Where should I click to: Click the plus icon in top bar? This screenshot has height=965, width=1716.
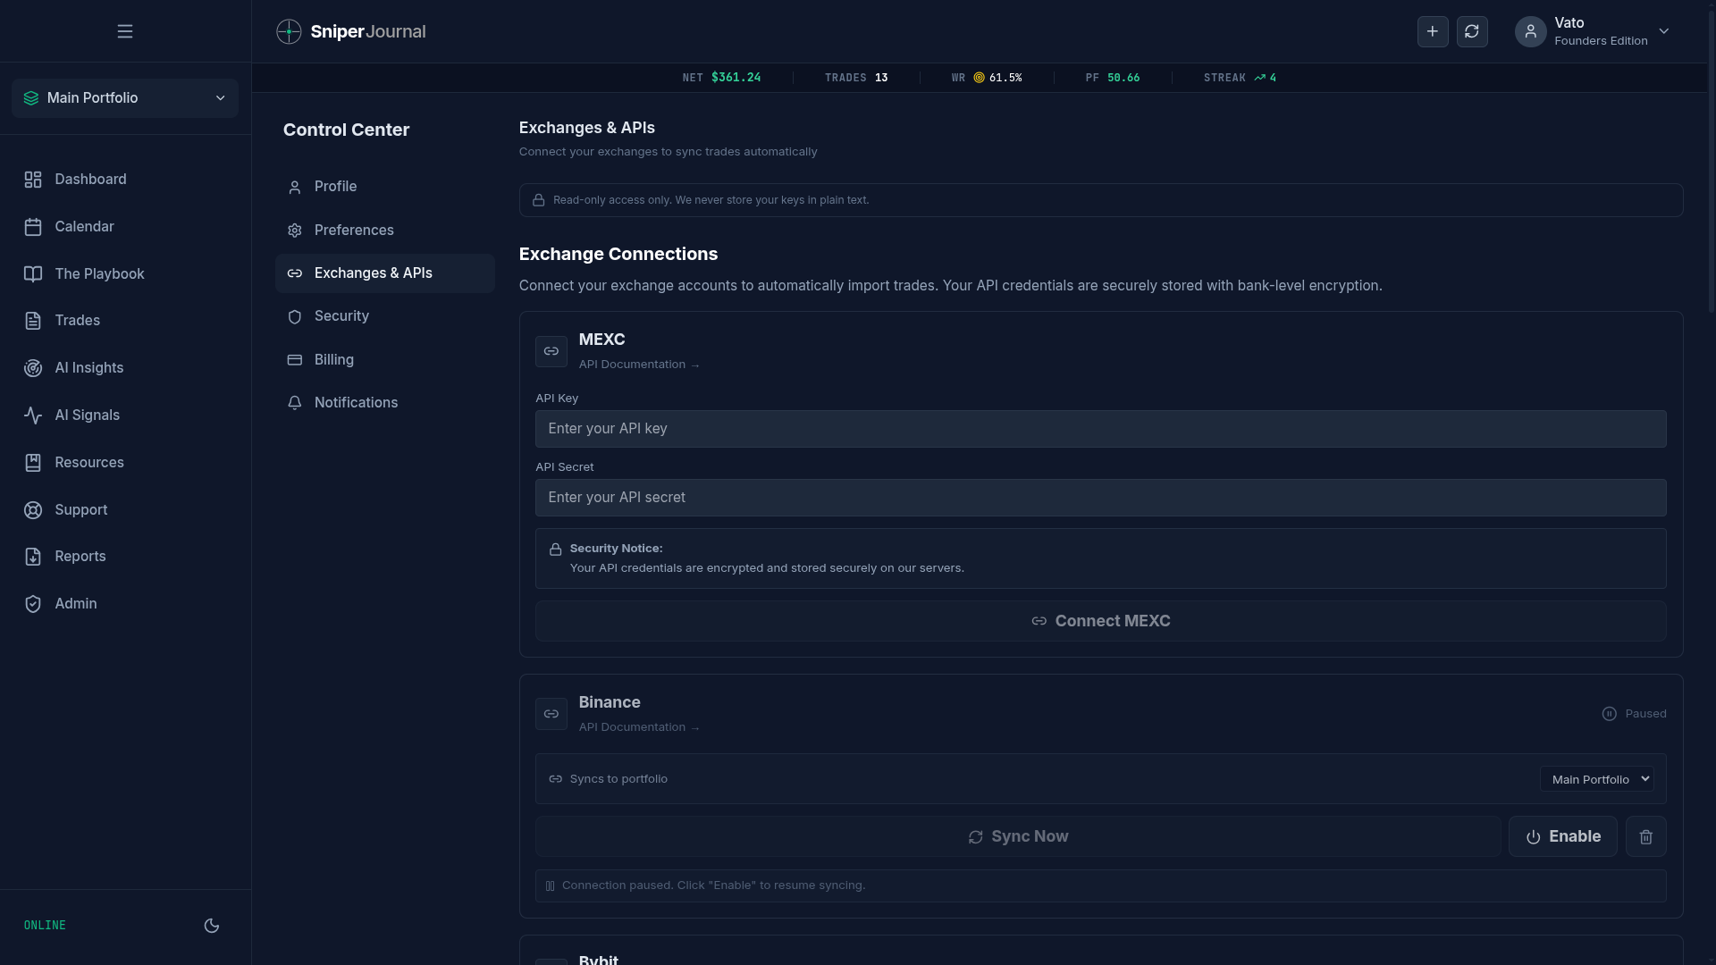tap(1433, 31)
